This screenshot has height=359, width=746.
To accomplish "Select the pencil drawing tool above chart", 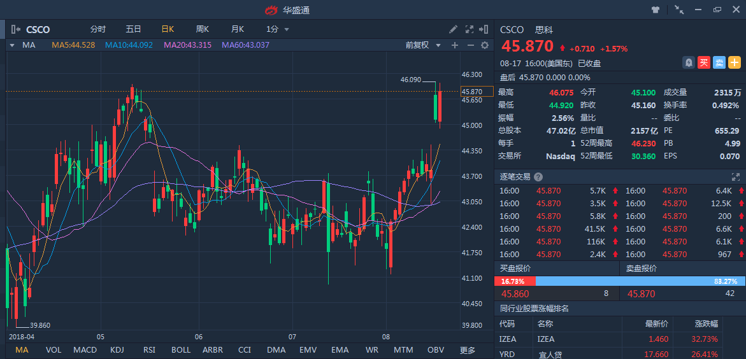I will click(453, 29).
